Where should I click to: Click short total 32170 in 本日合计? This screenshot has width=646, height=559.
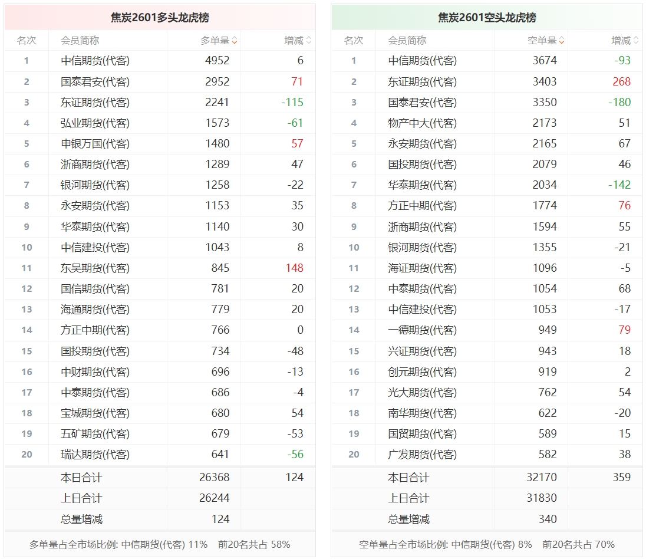[x=541, y=478]
